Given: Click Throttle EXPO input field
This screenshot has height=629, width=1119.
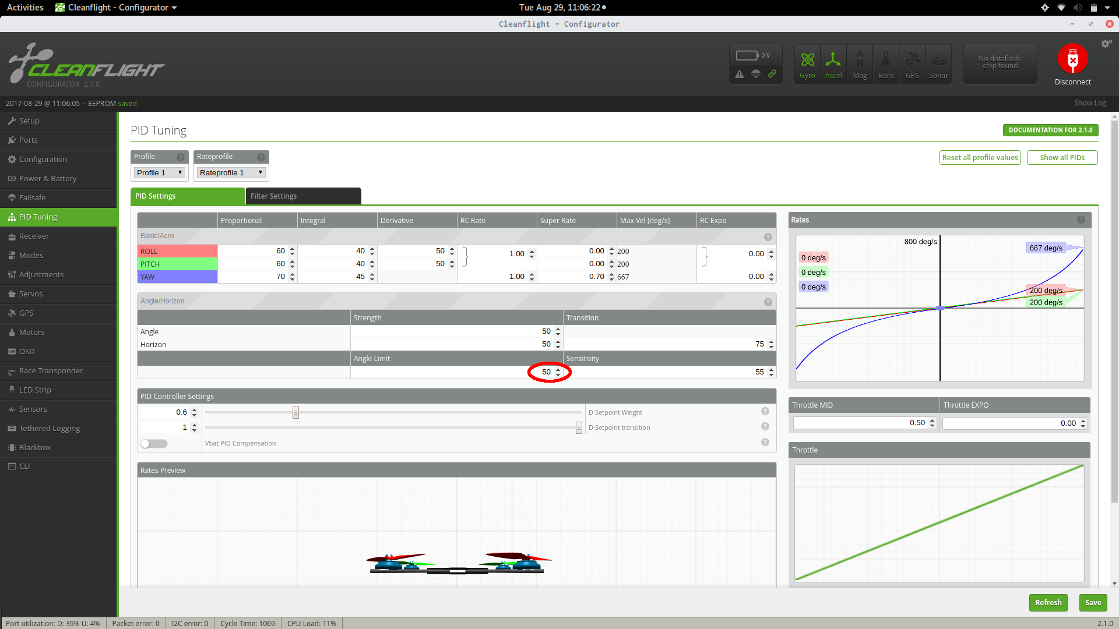Looking at the screenshot, I should (x=1015, y=423).
